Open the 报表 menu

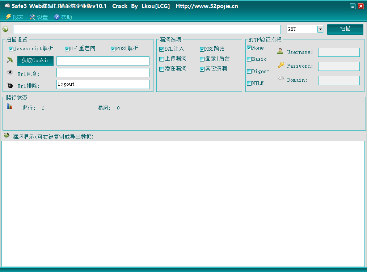pyautogui.click(x=15, y=17)
